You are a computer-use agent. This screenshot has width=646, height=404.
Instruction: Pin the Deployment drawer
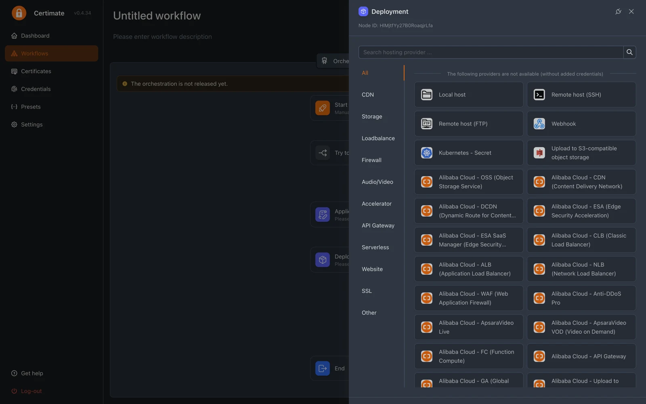coord(618,12)
